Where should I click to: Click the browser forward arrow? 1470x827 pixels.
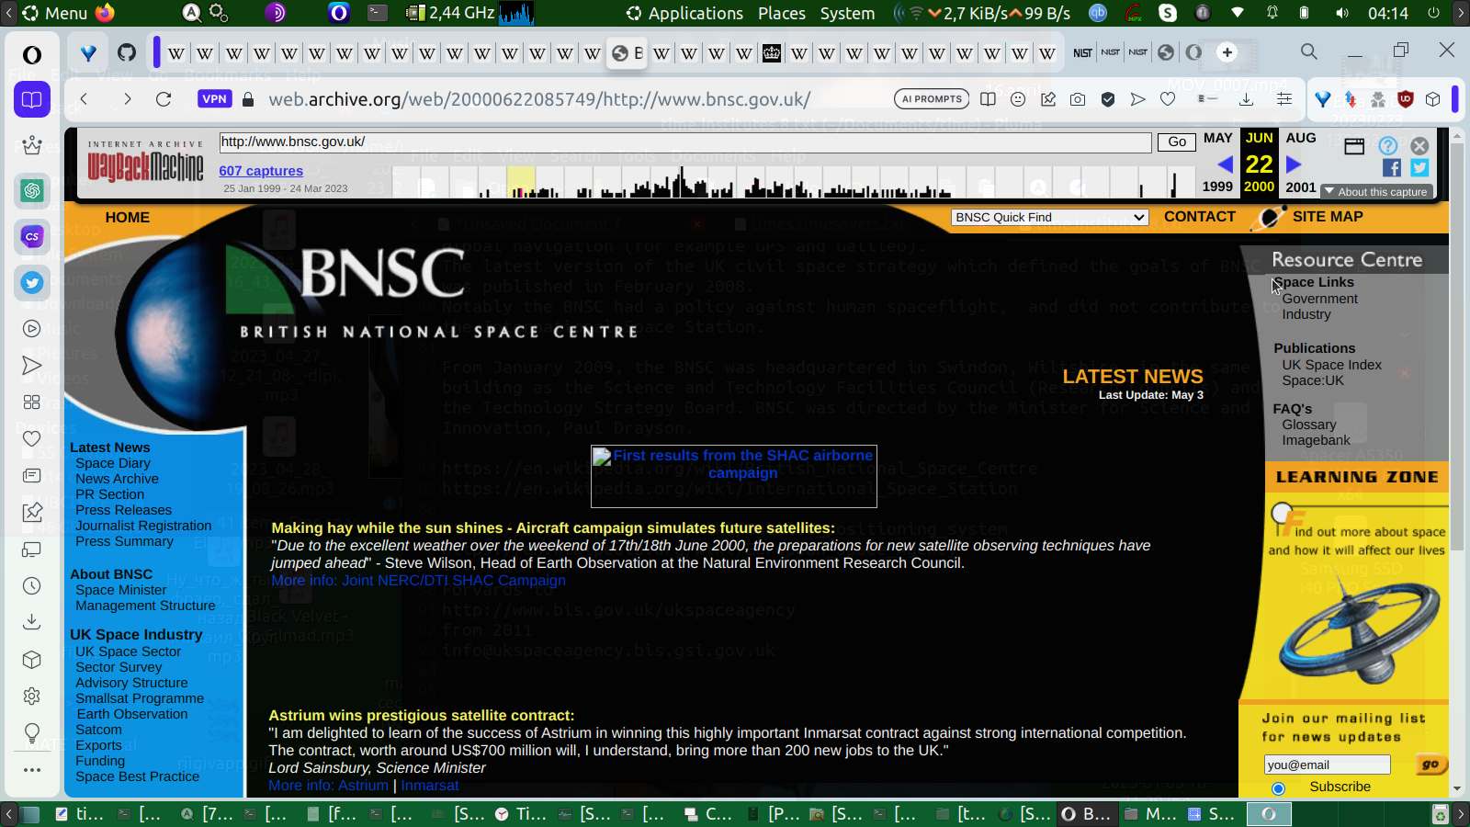click(x=127, y=99)
